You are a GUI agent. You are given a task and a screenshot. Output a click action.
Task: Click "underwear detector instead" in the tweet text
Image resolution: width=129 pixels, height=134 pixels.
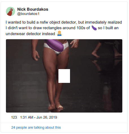30,34
